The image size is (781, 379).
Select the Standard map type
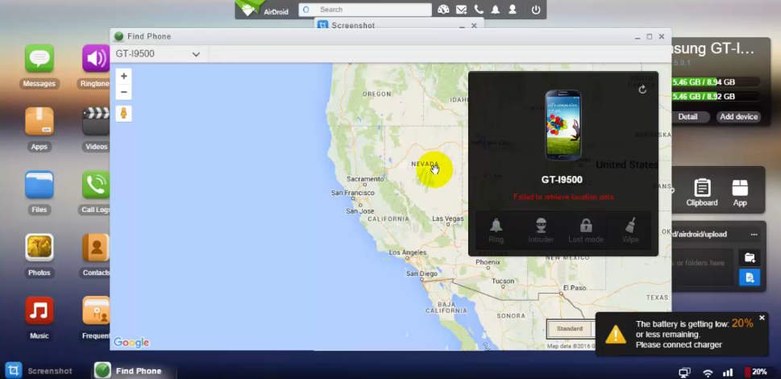[x=570, y=329]
